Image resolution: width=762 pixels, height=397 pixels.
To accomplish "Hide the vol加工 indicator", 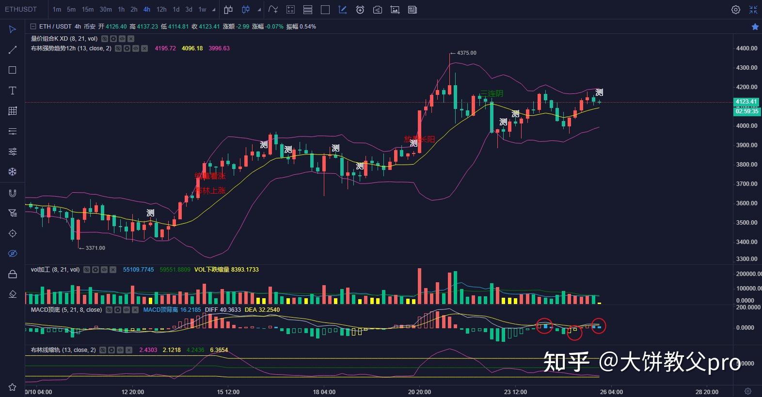I will click(x=87, y=270).
